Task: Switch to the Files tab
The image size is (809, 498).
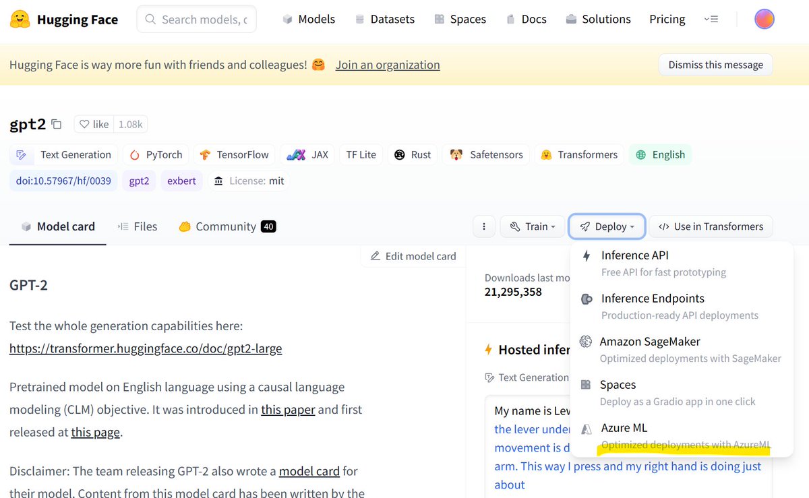Action: click(x=138, y=226)
